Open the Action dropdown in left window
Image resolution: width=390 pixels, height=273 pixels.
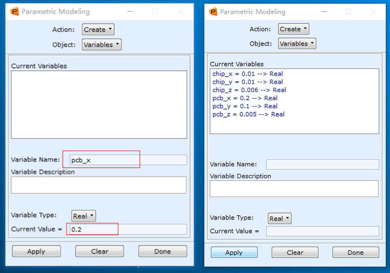pos(98,30)
